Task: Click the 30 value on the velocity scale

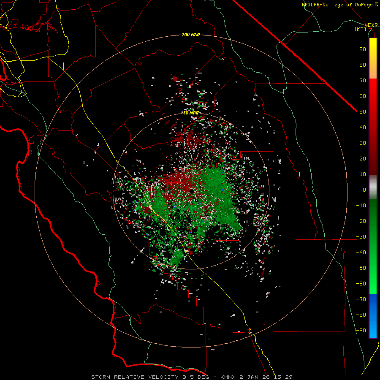Action: (363, 143)
